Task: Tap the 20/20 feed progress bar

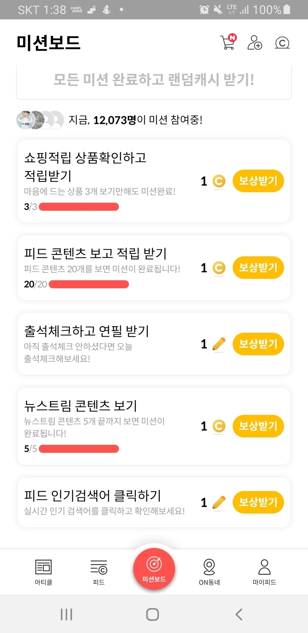Action: (x=89, y=285)
